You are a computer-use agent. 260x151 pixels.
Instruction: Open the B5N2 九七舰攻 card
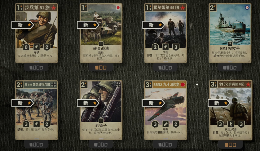click(x=166, y=110)
